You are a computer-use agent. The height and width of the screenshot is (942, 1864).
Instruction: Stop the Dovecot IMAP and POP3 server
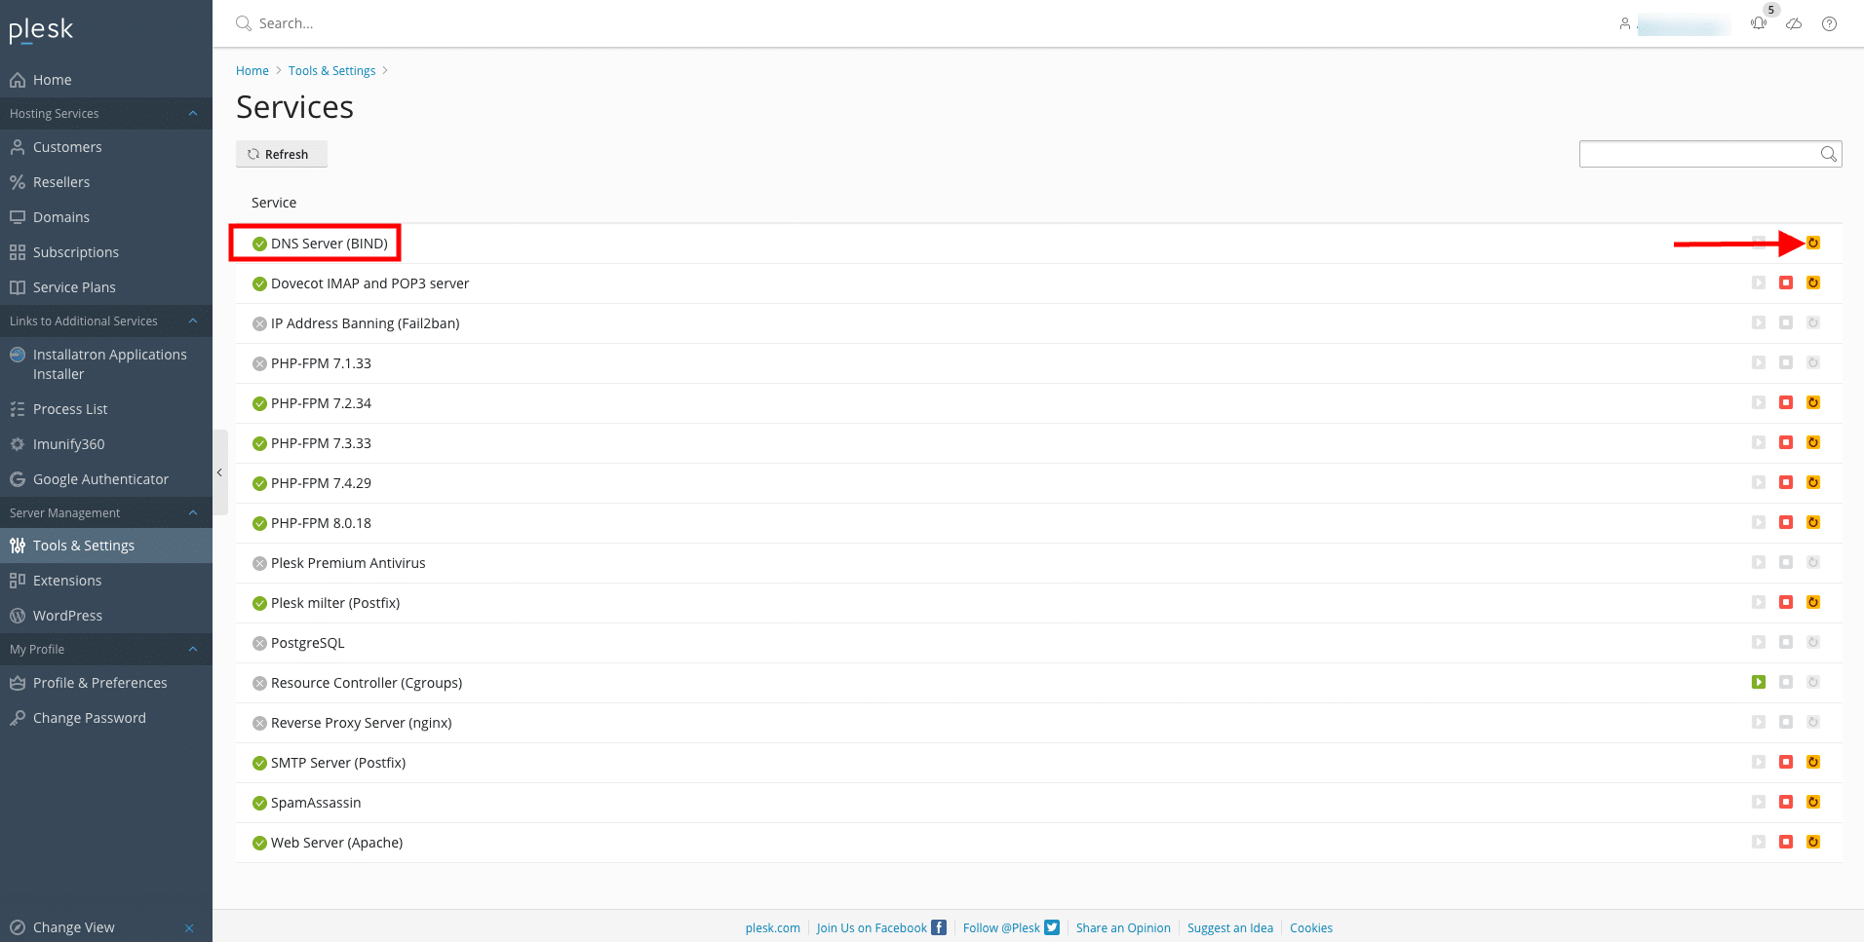tap(1786, 283)
